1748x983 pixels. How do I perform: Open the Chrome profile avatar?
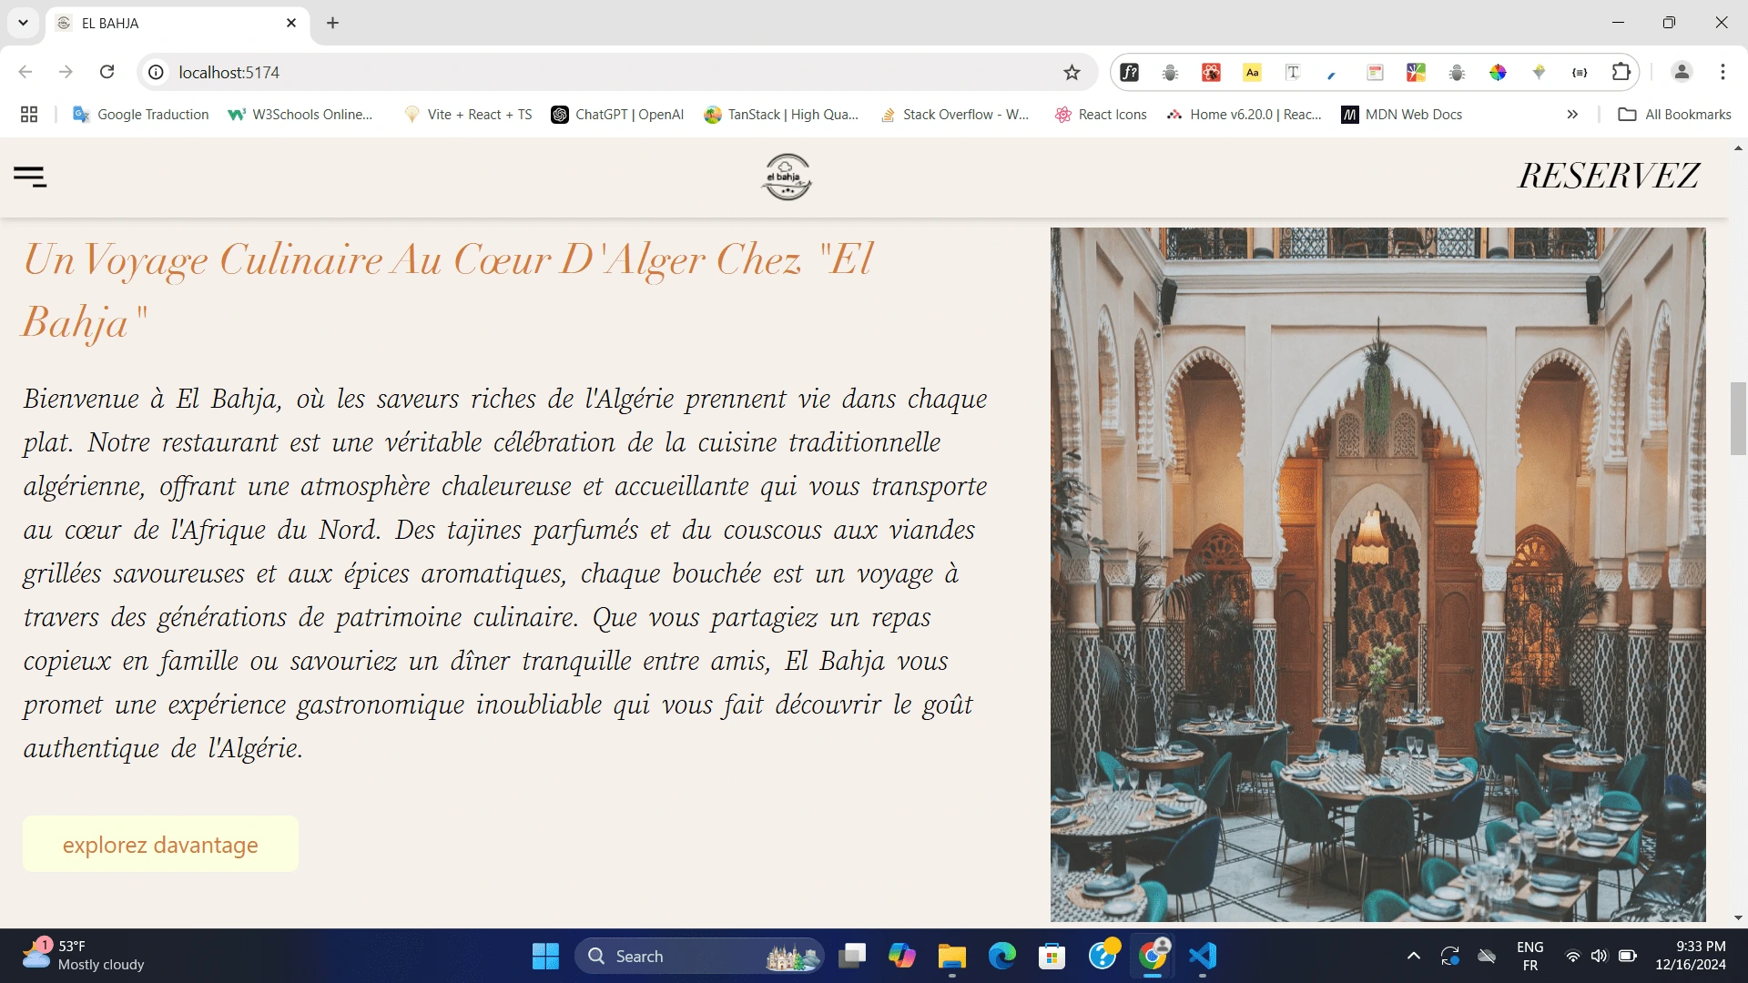[1682, 72]
